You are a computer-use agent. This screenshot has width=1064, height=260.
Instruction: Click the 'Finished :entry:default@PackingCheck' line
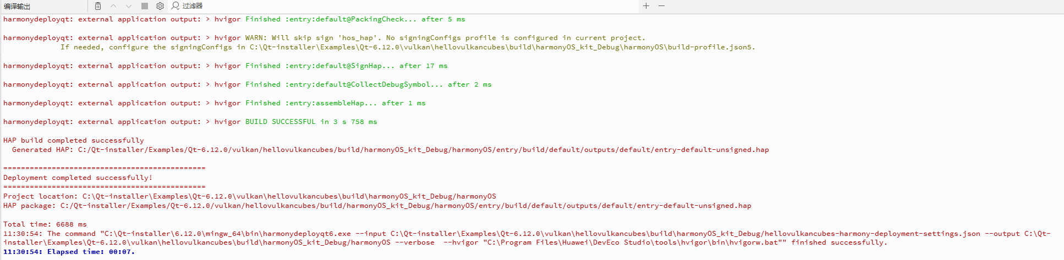point(234,19)
